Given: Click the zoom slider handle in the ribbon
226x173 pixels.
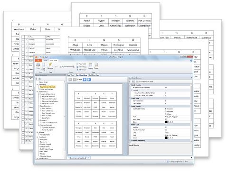Looking at the screenshot, I should pyautogui.click(x=63, y=67).
